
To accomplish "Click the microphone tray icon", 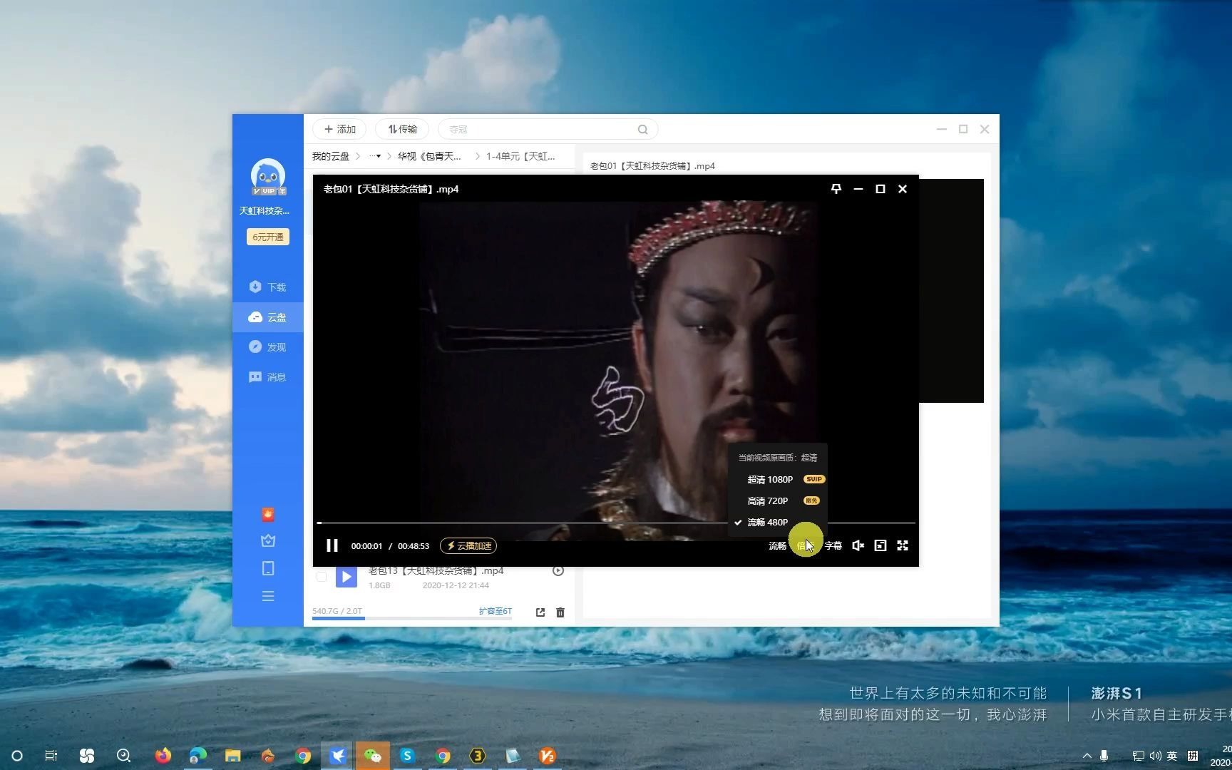I will pyautogui.click(x=1104, y=756).
